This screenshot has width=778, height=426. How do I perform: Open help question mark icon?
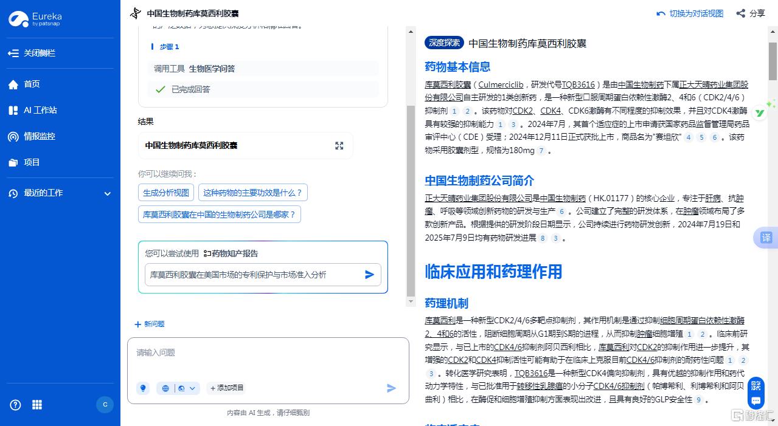[16, 405]
